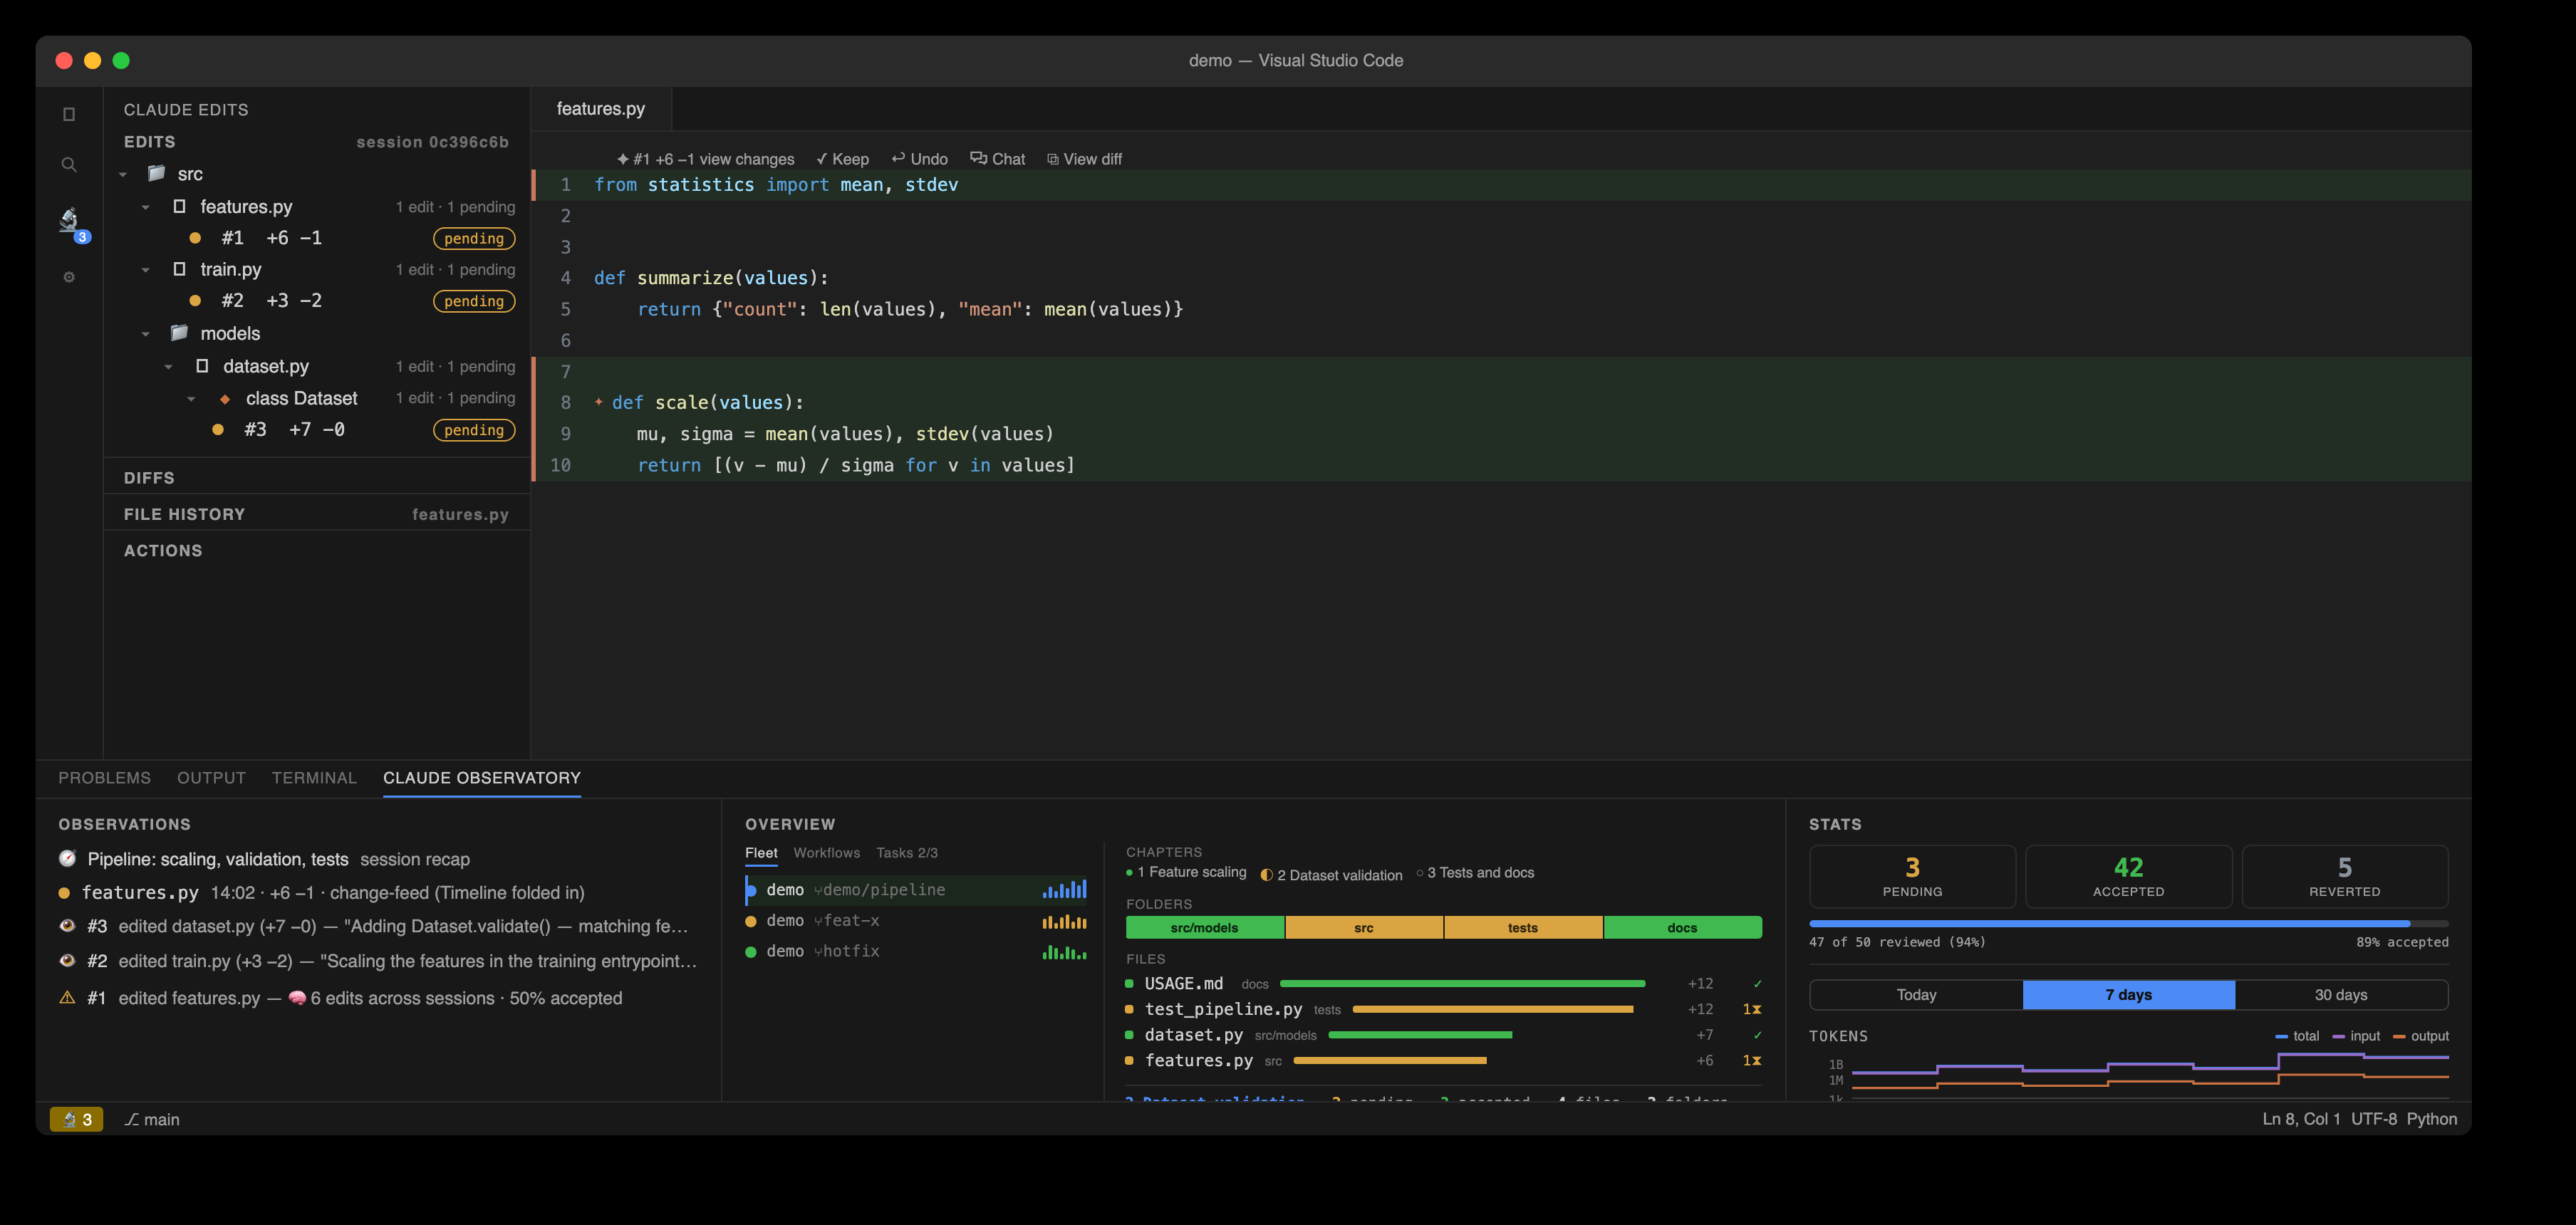This screenshot has height=1225, width=2576.
Task: Click the pending badge for edit #3
Action: 474,430
